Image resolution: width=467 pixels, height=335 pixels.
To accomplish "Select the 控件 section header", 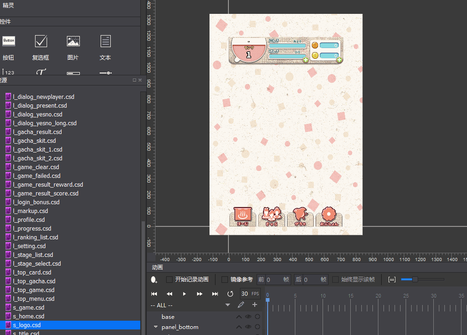I will 6,22.
